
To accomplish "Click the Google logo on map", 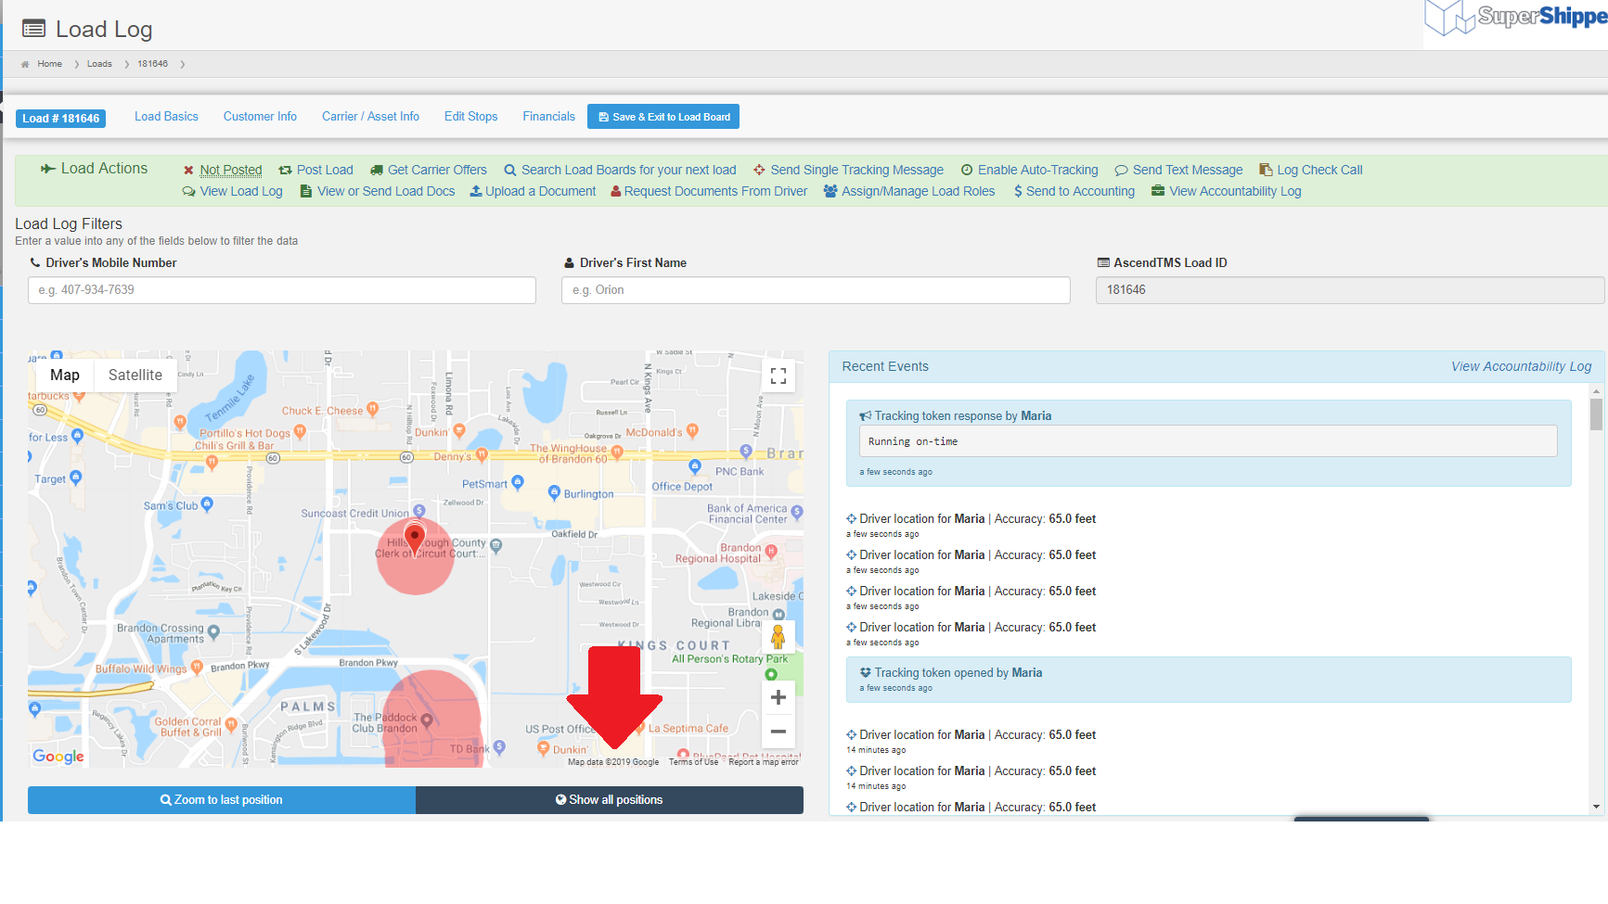I will 58,757.
